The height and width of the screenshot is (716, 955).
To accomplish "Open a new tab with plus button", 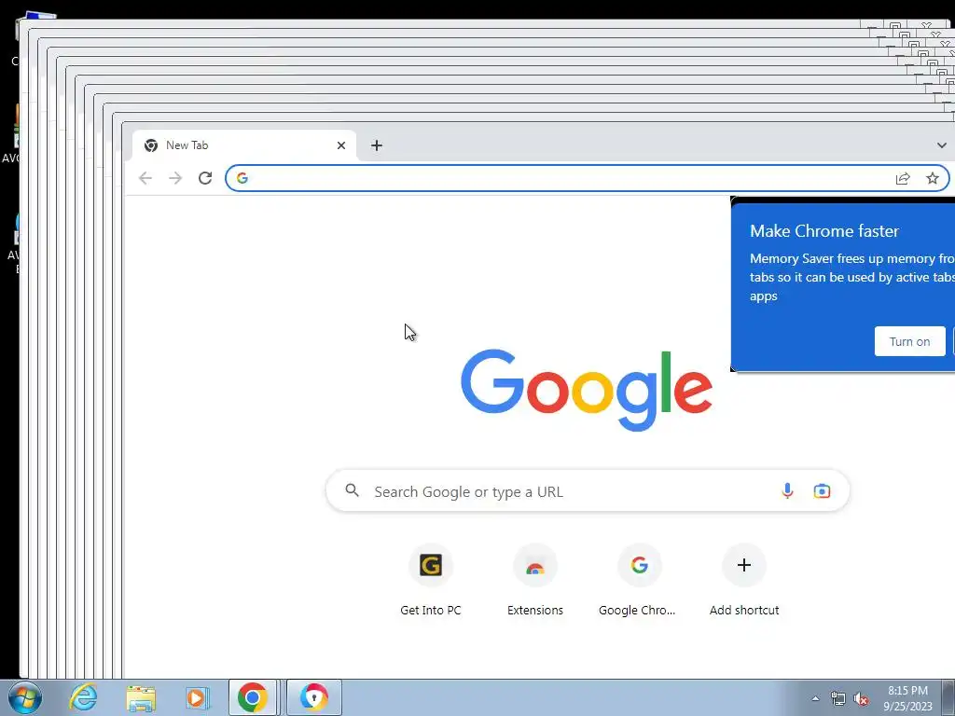I will click(377, 145).
